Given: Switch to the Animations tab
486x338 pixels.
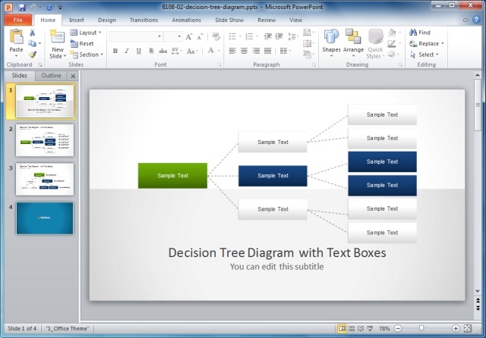Looking at the screenshot, I should tap(187, 20).
